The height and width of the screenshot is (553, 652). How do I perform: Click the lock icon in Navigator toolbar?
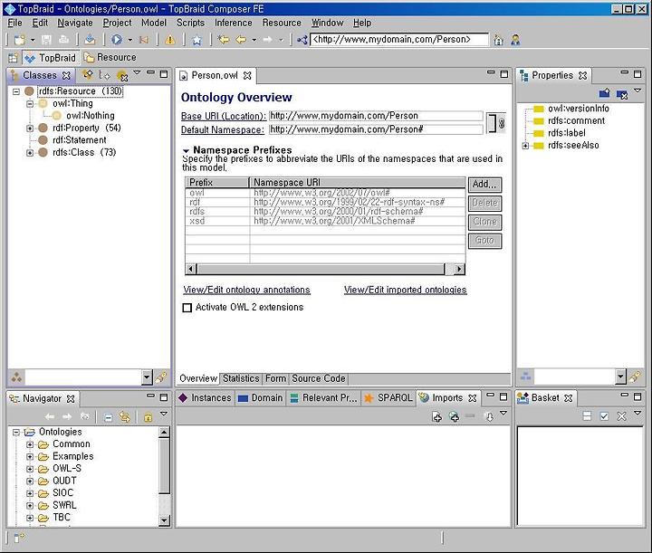[x=148, y=416]
